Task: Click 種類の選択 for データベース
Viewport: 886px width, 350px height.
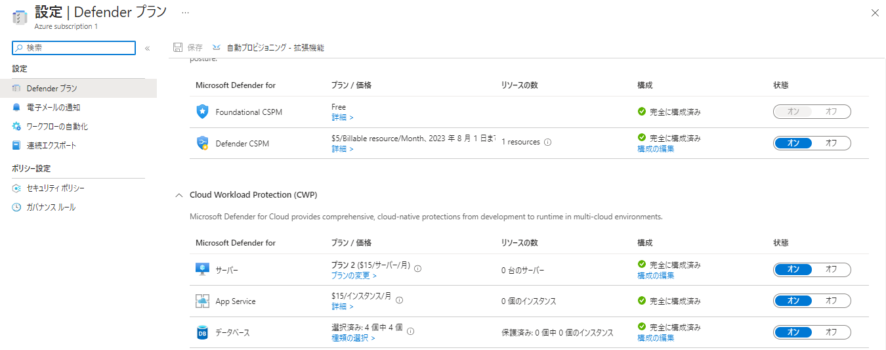Action: 353,338
